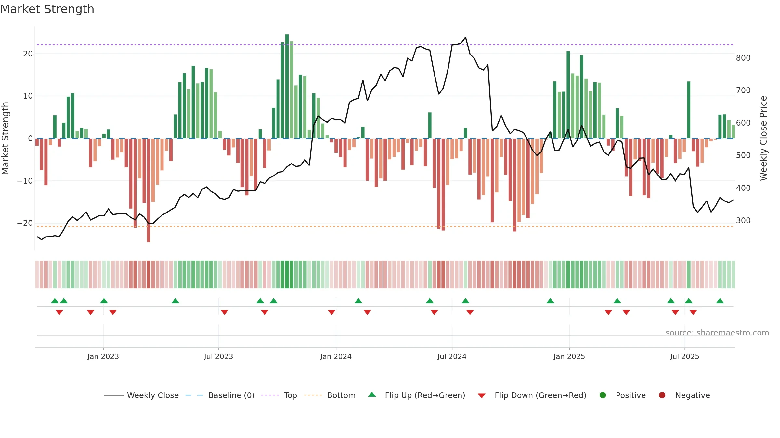Click the −20 market strength tick label

[25, 223]
